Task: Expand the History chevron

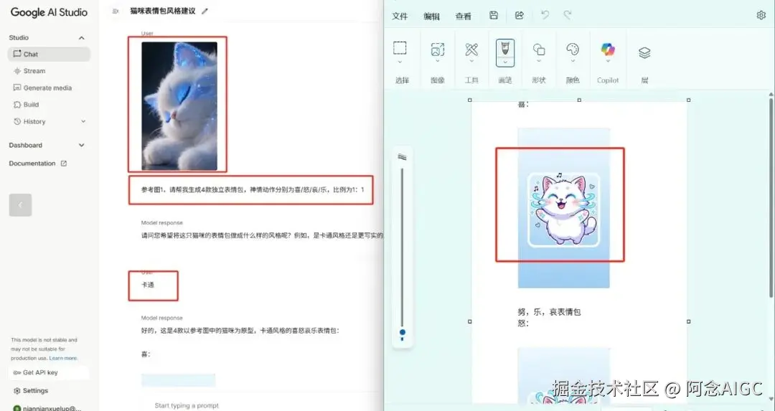Action: click(x=83, y=121)
